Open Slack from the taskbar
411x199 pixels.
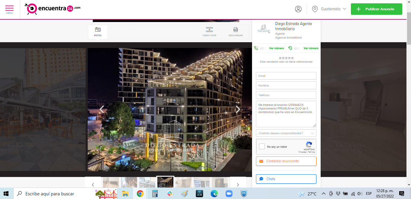pyautogui.click(x=170, y=194)
